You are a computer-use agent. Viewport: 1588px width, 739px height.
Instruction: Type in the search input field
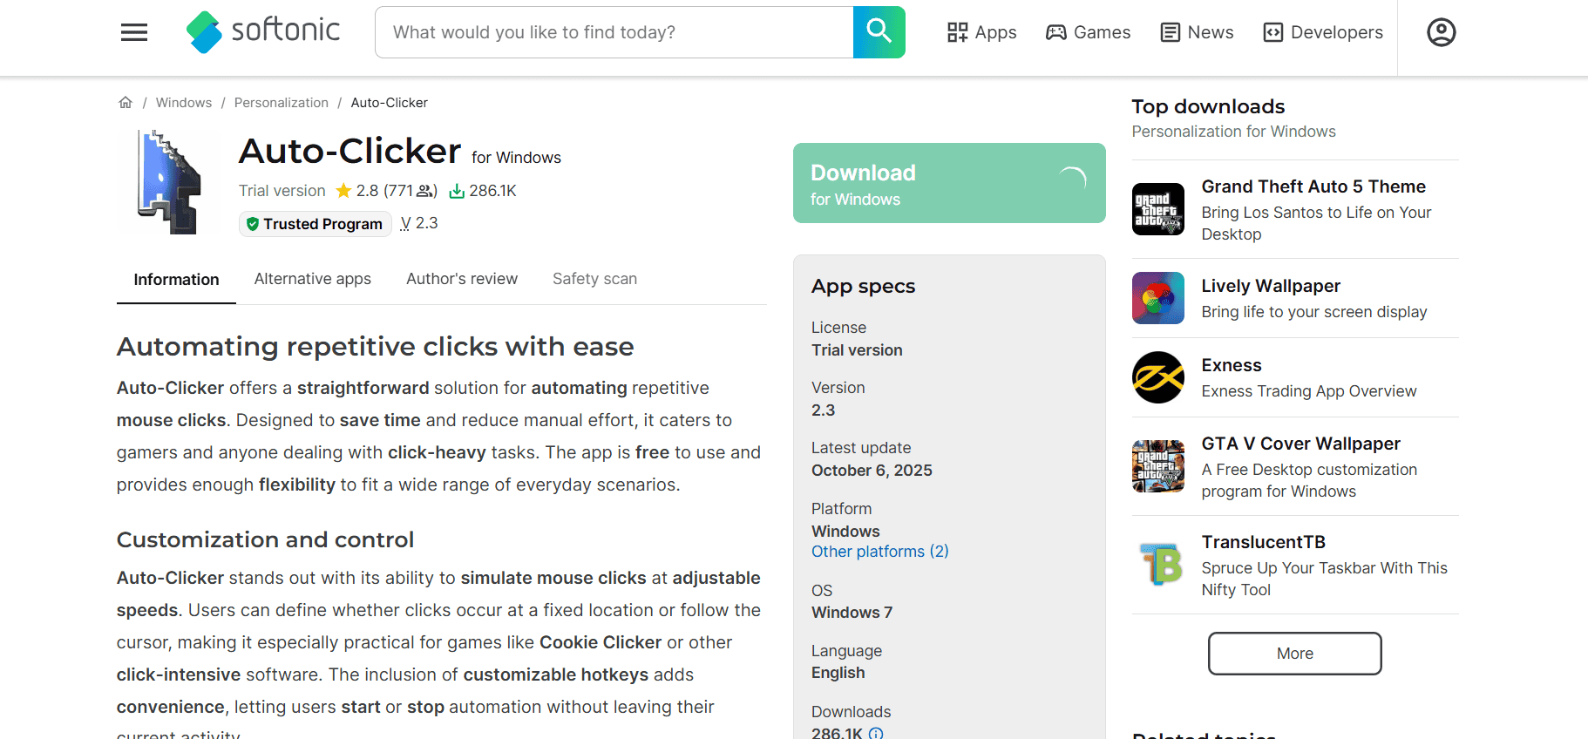click(614, 32)
